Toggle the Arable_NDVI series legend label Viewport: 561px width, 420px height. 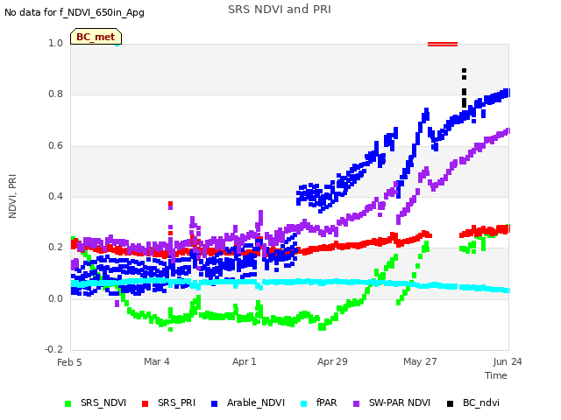(256, 402)
